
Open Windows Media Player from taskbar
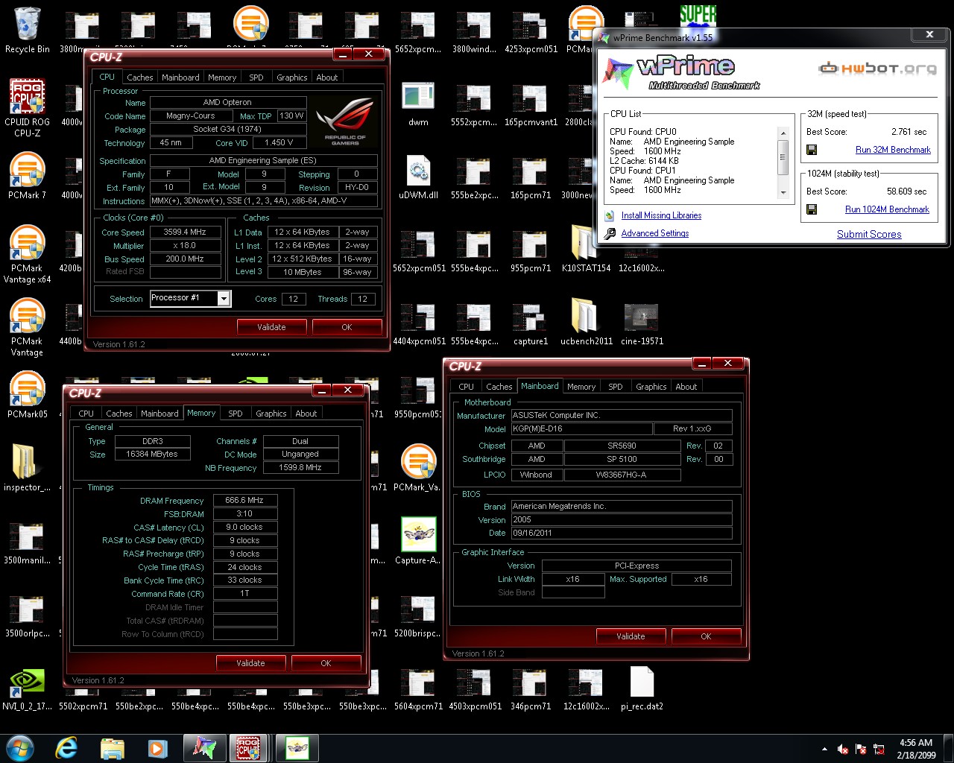[x=157, y=747]
